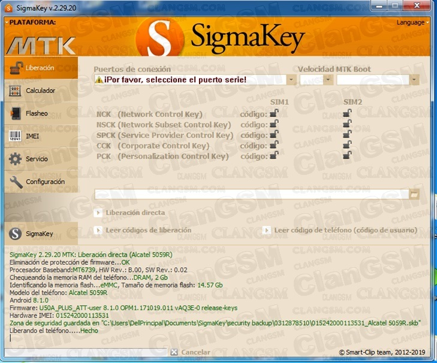The width and height of the screenshot is (437, 363).
Task: Click the Smart-Clip team copyright text
Action: coord(382,352)
